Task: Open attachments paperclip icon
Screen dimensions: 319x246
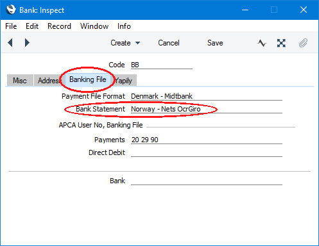Action: (303, 43)
